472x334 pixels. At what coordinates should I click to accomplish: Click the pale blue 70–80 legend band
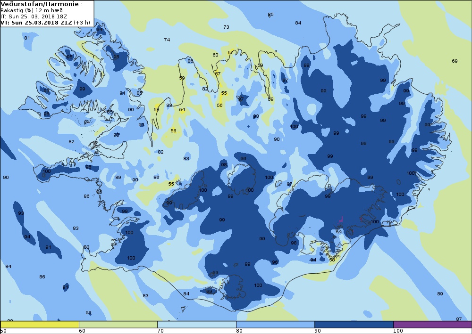coord(197,325)
